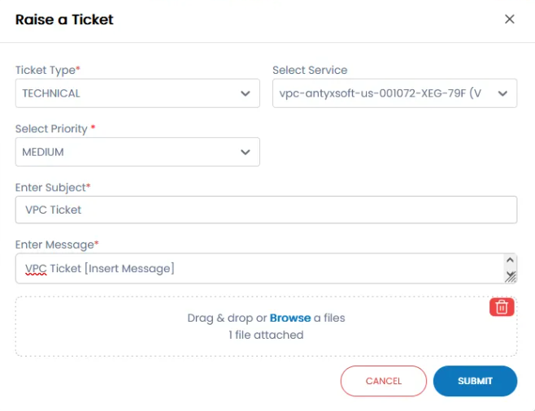535x411 pixels.
Task: Submit the ticket with SUBMIT button
Action: point(475,381)
